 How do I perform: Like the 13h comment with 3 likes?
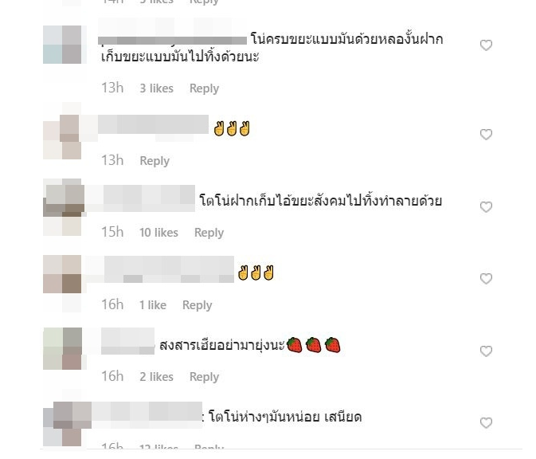point(486,45)
